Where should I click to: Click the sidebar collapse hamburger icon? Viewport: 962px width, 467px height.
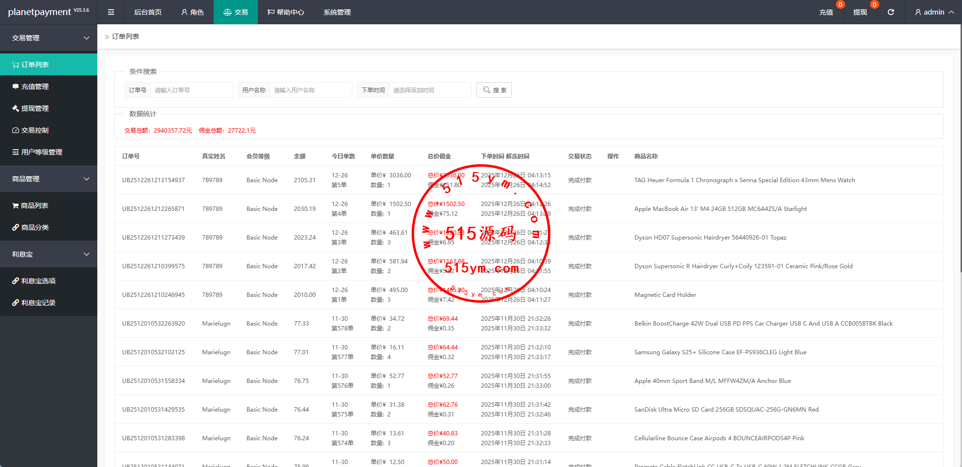click(x=111, y=12)
